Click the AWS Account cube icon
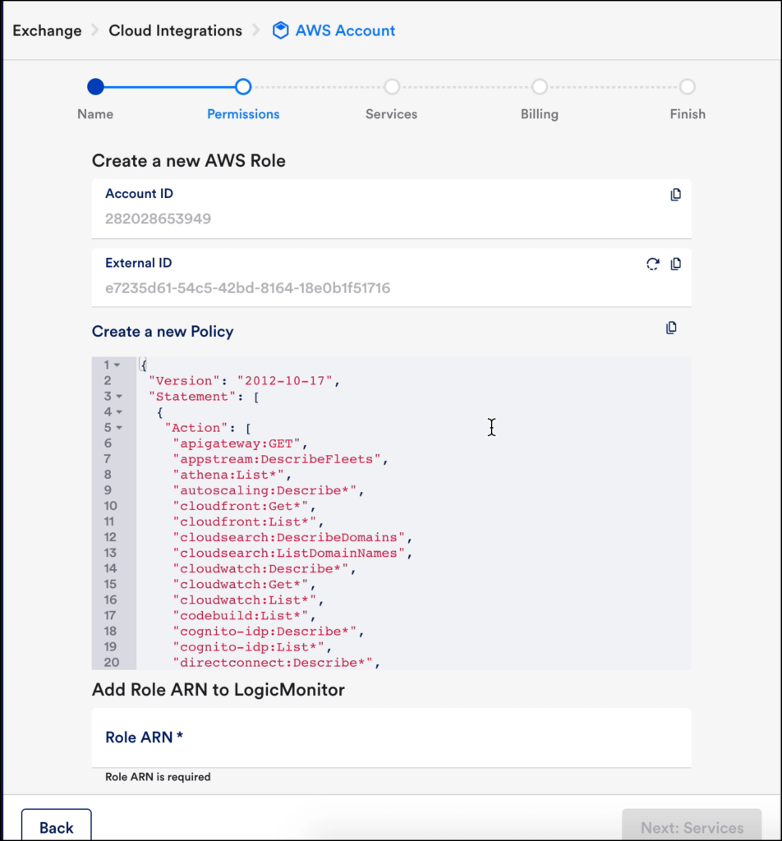The image size is (782, 841). click(x=280, y=30)
